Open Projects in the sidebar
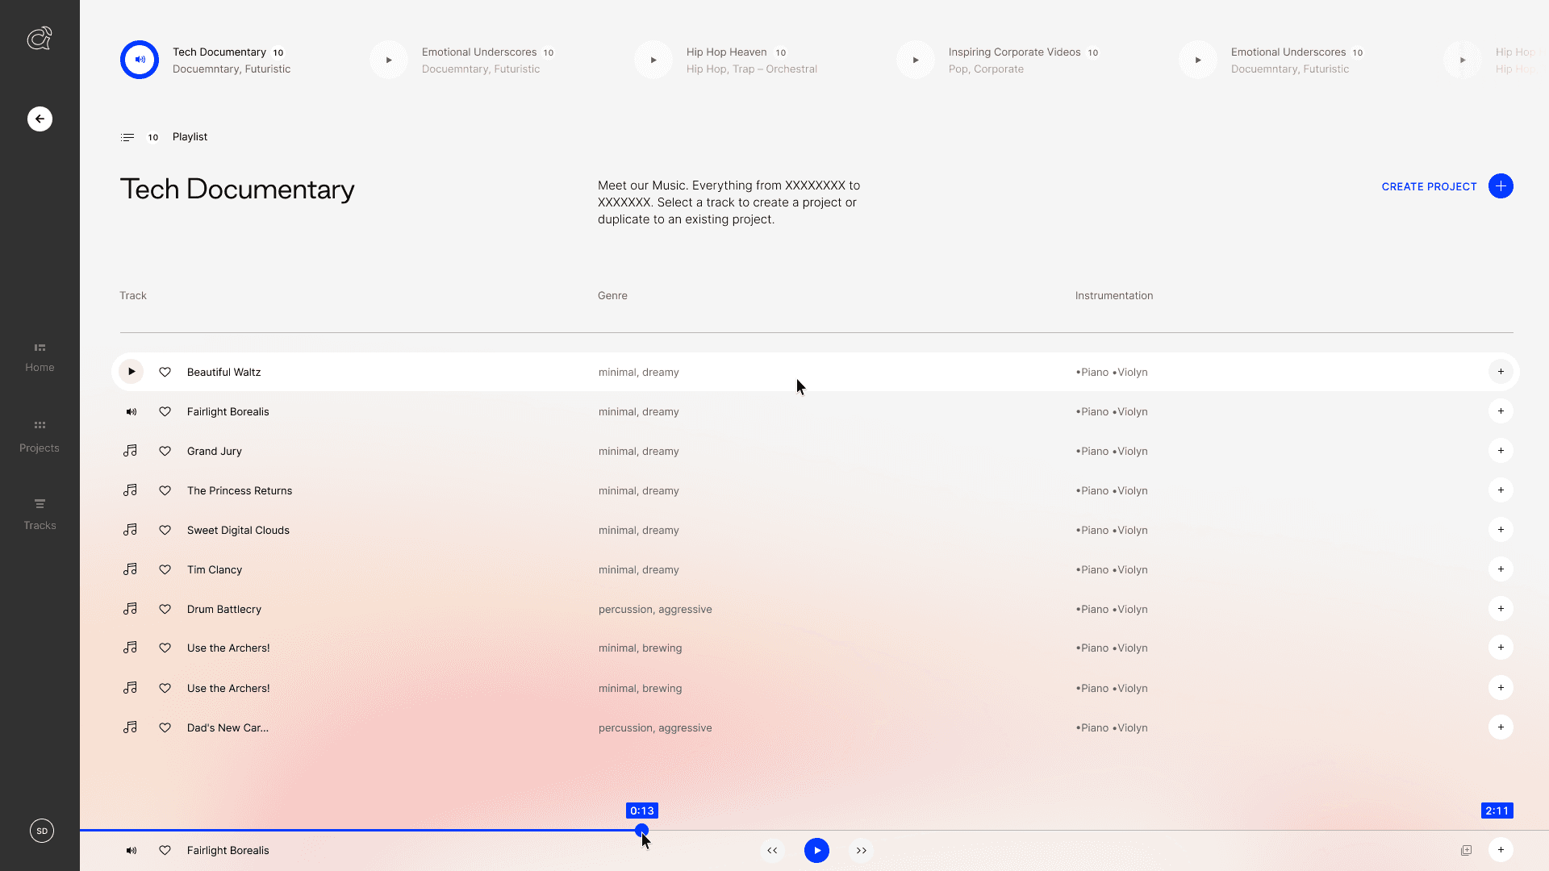This screenshot has width=1549, height=871. [40, 436]
